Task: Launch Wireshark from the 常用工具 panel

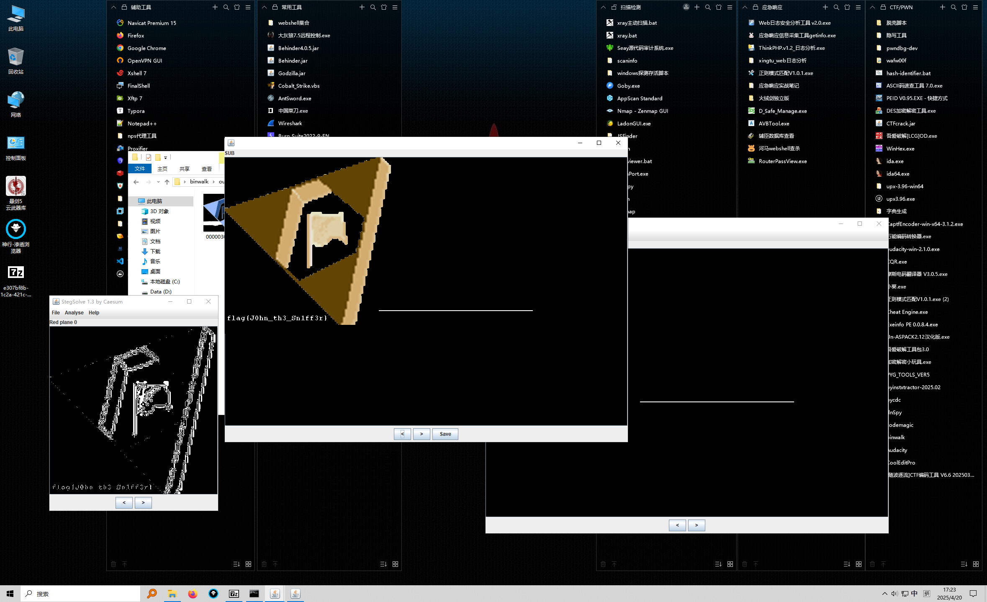Action: (x=290, y=123)
